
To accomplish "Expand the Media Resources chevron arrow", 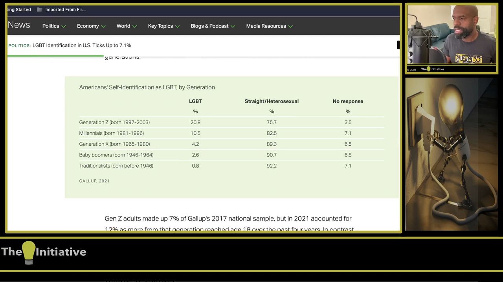I will [x=290, y=26].
